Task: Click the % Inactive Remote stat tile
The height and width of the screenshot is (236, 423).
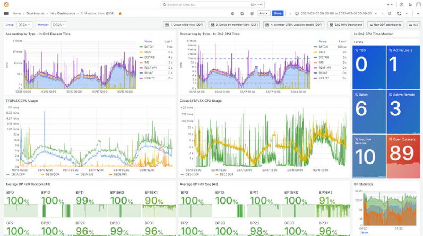Action: pos(369,156)
